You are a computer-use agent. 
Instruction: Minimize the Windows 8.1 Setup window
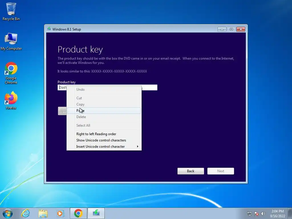point(222,29)
